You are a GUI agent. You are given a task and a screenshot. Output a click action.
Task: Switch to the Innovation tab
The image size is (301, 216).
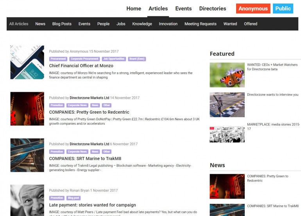(x=168, y=24)
